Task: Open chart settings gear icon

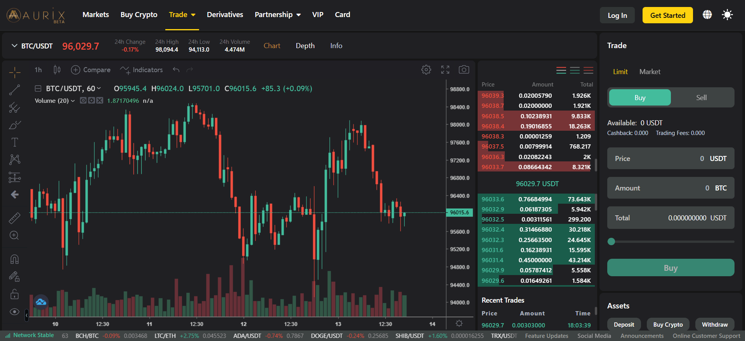Action: click(426, 70)
